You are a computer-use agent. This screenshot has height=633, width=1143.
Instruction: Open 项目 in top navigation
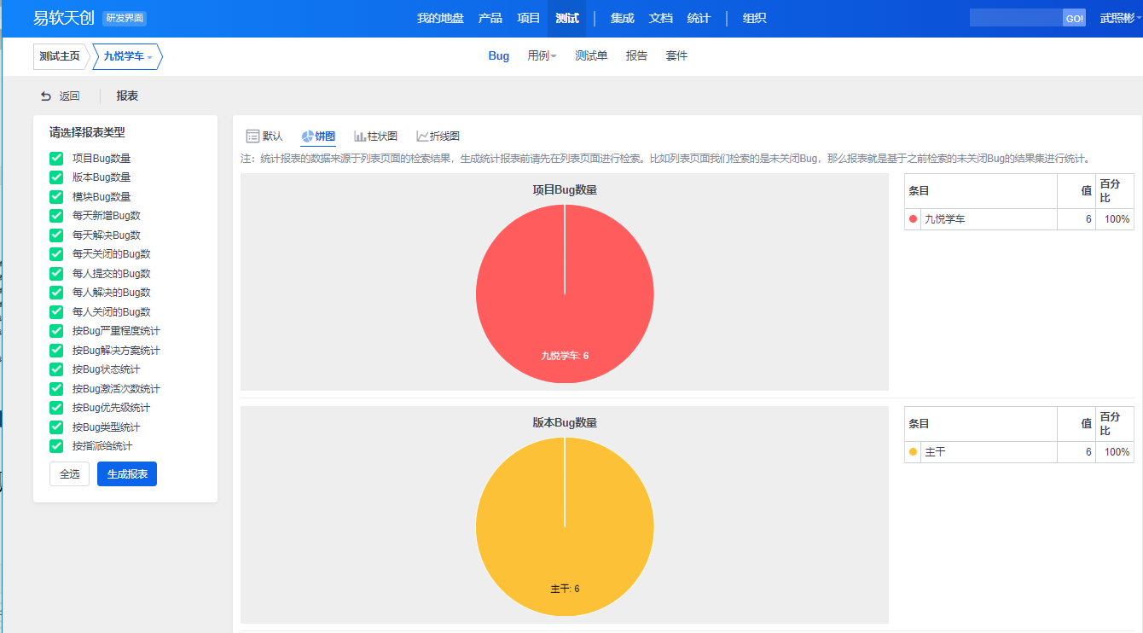click(529, 18)
